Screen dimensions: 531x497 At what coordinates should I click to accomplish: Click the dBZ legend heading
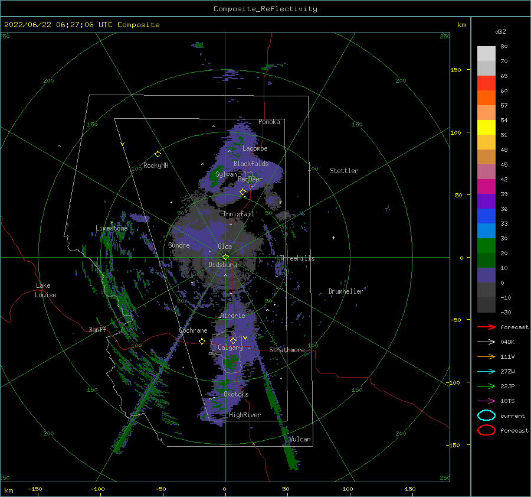[x=500, y=31]
